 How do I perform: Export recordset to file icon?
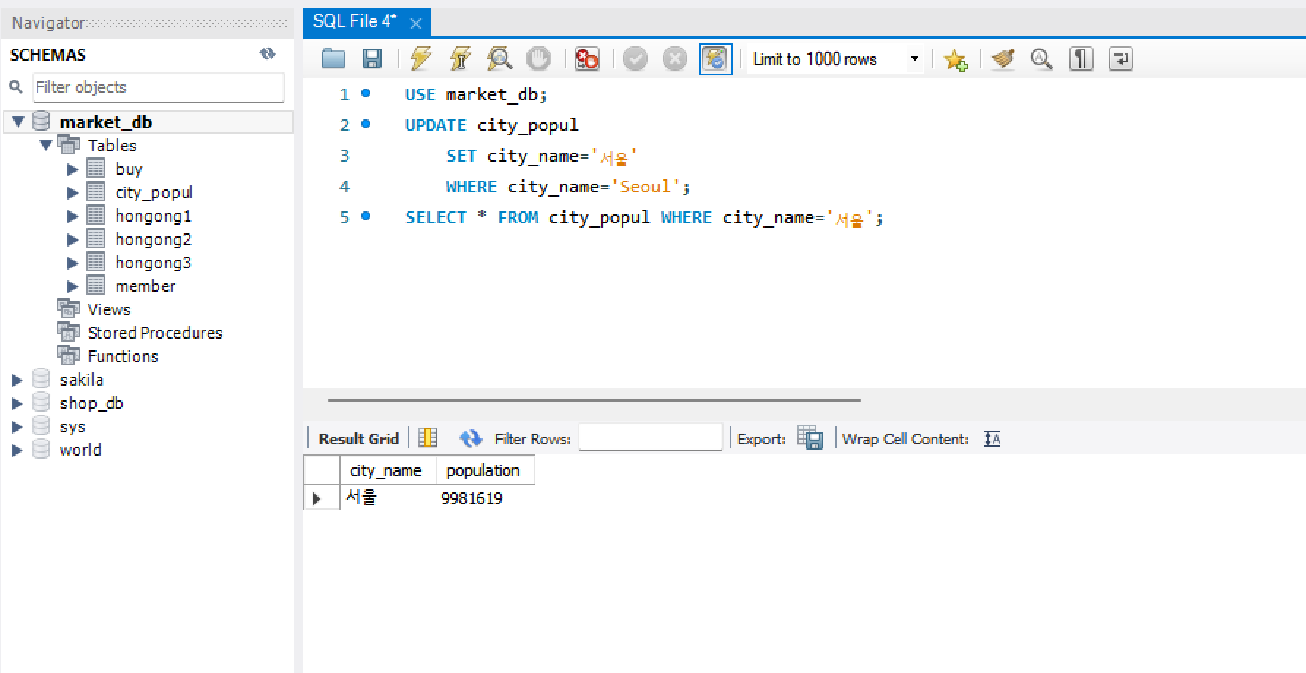[x=810, y=438]
